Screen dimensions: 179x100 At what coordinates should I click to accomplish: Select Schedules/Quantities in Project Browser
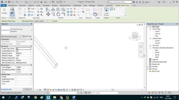[159, 62]
